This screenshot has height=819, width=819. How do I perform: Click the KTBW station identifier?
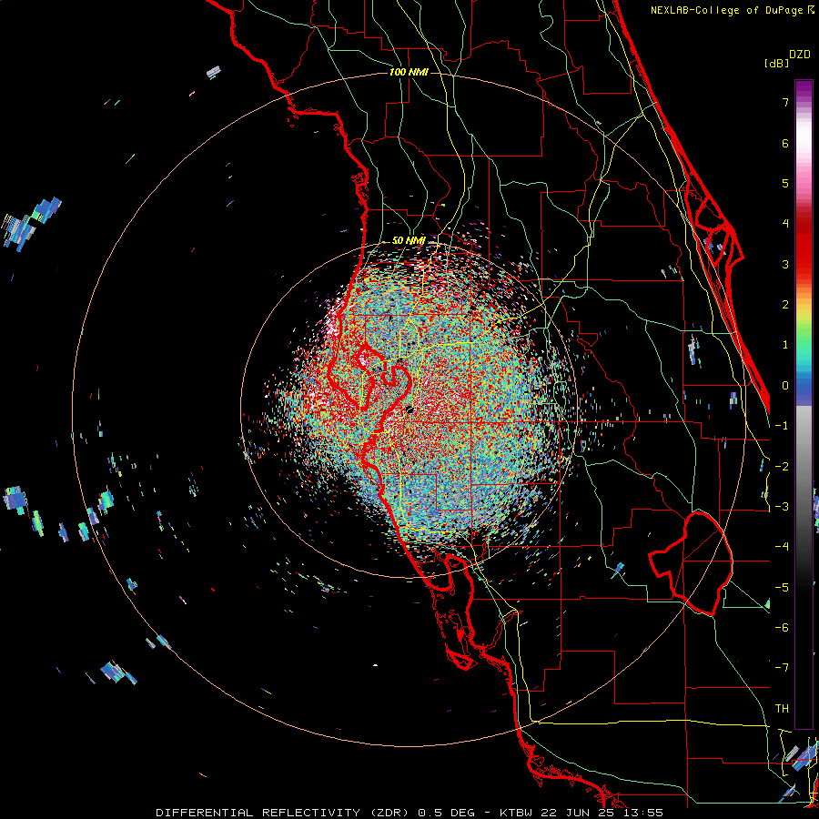[517, 813]
